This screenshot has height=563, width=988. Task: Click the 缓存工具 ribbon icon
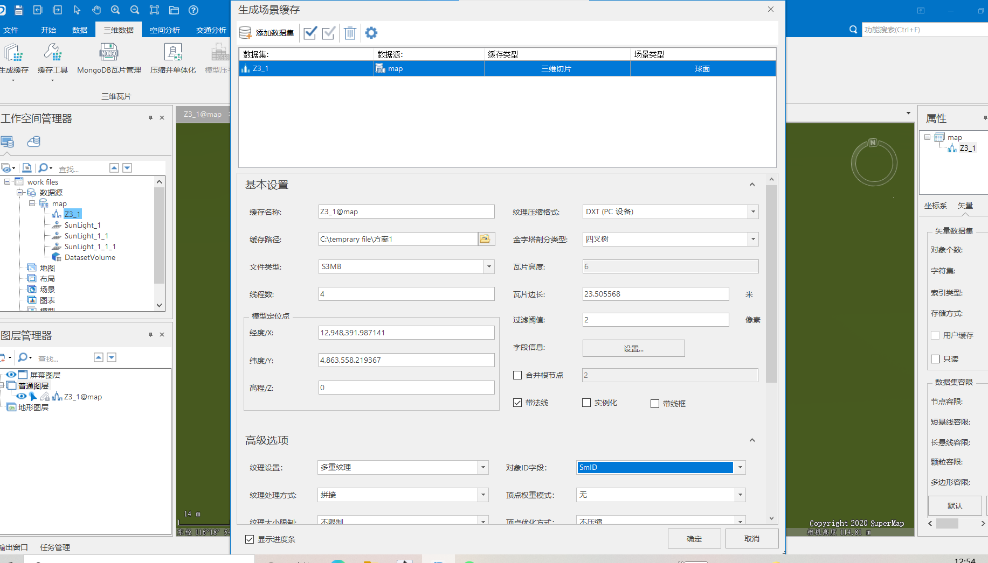(53, 53)
